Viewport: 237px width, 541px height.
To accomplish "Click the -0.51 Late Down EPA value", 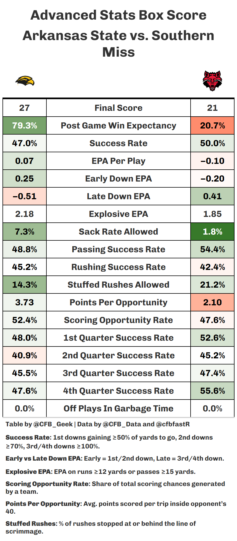I will tap(25, 196).
